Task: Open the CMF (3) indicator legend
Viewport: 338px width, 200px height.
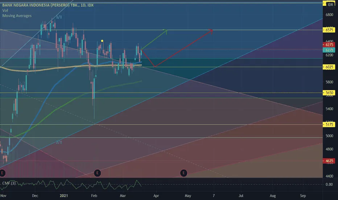Action: pos(9,183)
